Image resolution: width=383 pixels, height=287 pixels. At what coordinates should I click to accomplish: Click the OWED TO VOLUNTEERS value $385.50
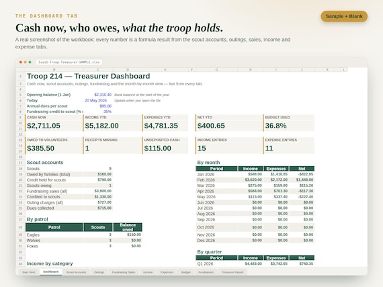click(40, 149)
